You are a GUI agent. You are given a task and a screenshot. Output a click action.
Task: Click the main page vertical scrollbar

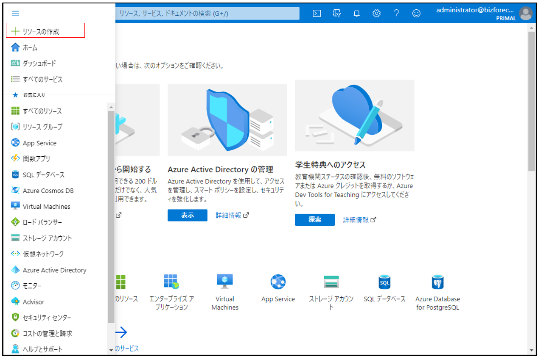(532, 102)
